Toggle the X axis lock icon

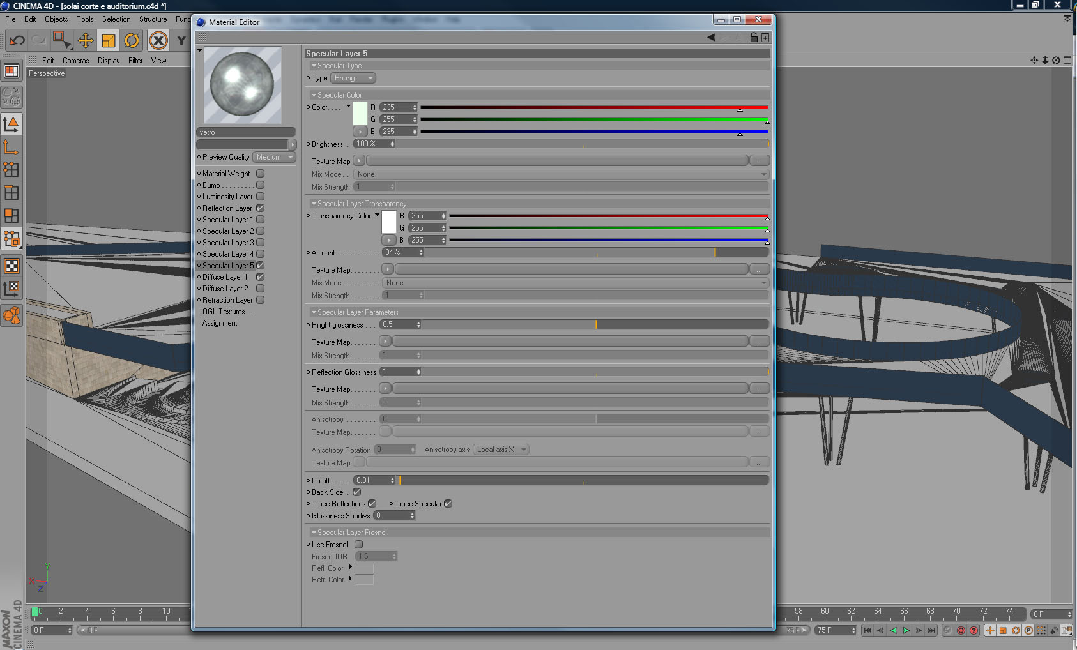click(158, 41)
